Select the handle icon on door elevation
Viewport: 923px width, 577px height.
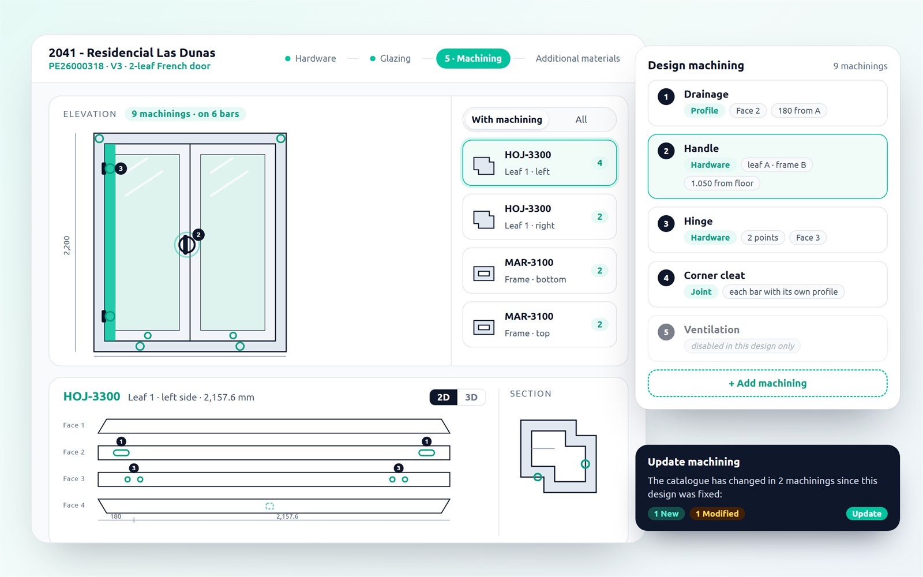pos(186,245)
